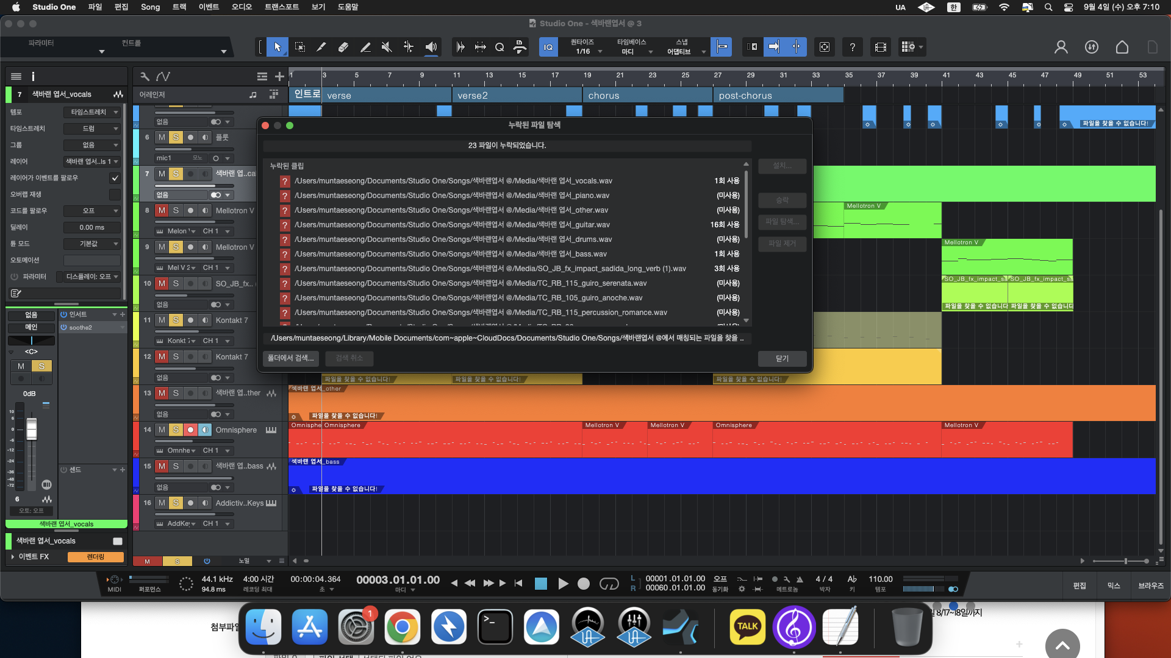
Task: Add a track with plus icon
Action: pos(279,76)
